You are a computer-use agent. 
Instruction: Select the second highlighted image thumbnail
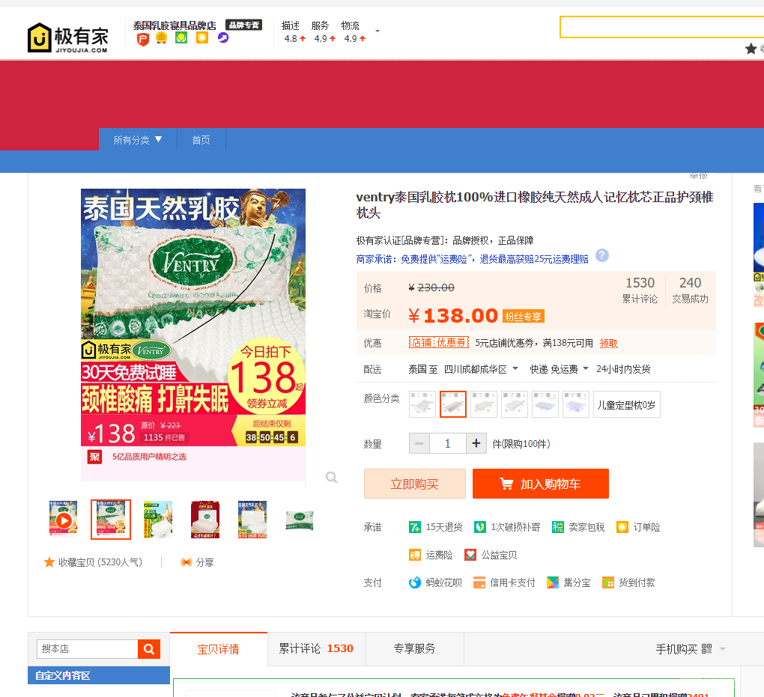111,520
